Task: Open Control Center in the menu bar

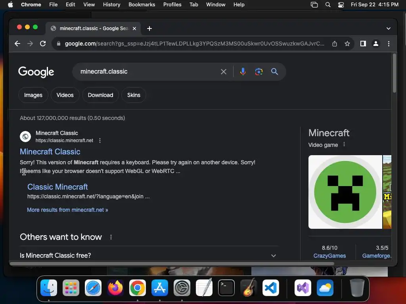Action: point(341,5)
